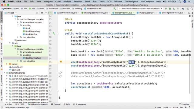This screenshot has height=109, width=194.
Task: Click the yellow intention bulb at line 35
Action: [x=61, y=62]
